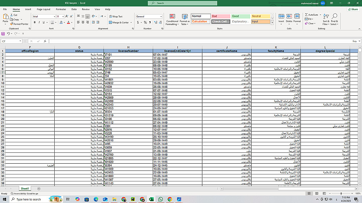Open the Insert Function fx dialog
362x203 pixels.
coord(45,41)
